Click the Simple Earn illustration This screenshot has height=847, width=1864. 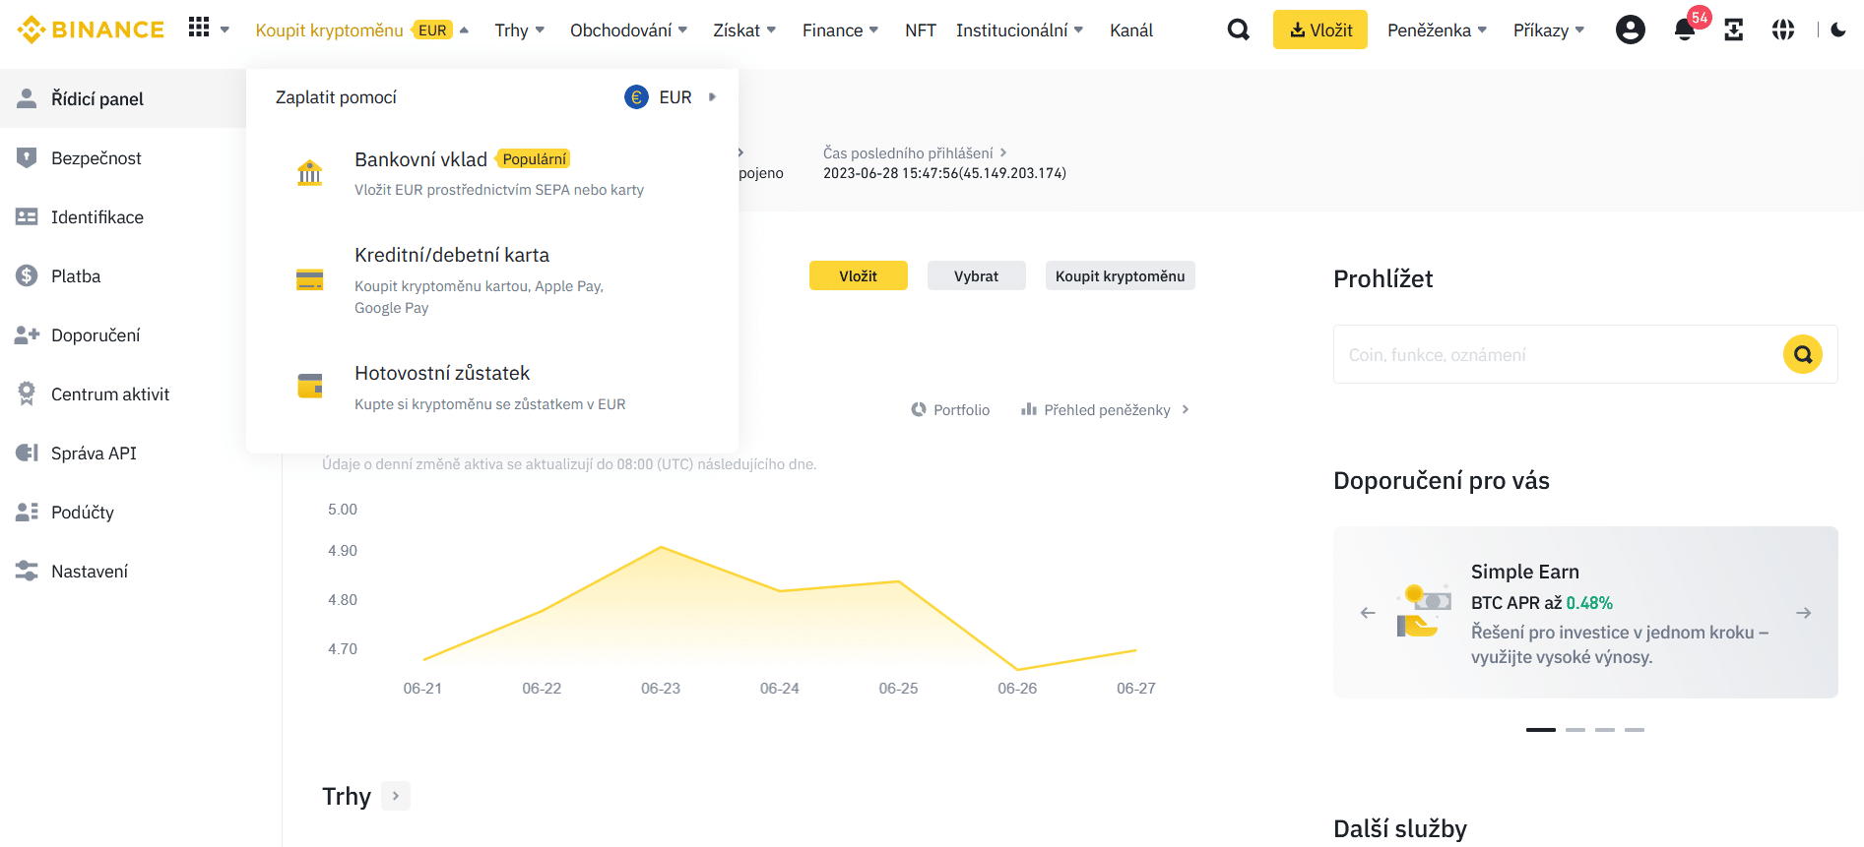[x=1424, y=612]
